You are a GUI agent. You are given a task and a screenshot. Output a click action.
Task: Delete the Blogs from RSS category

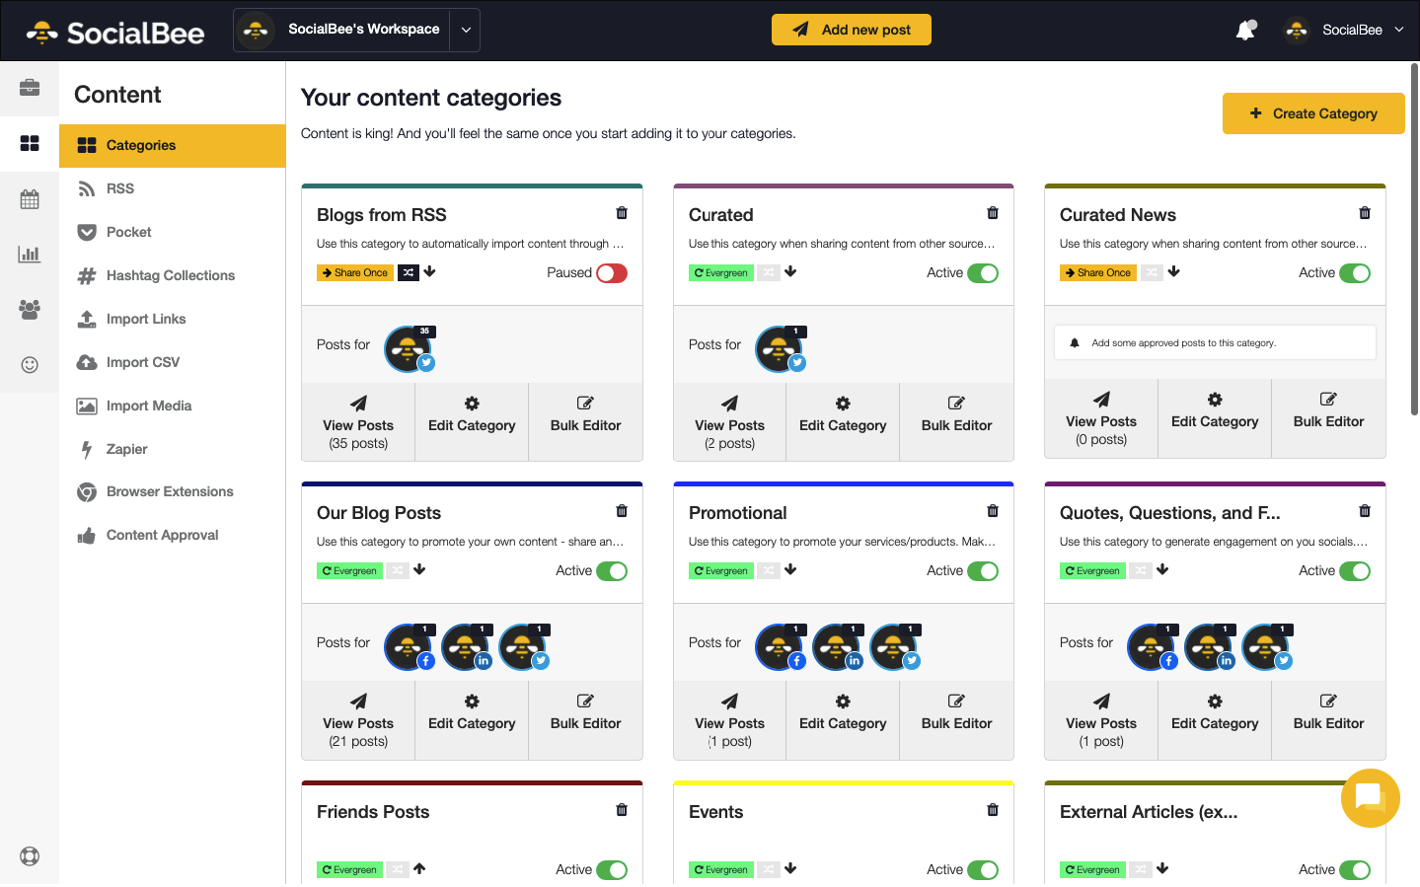(622, 213)
